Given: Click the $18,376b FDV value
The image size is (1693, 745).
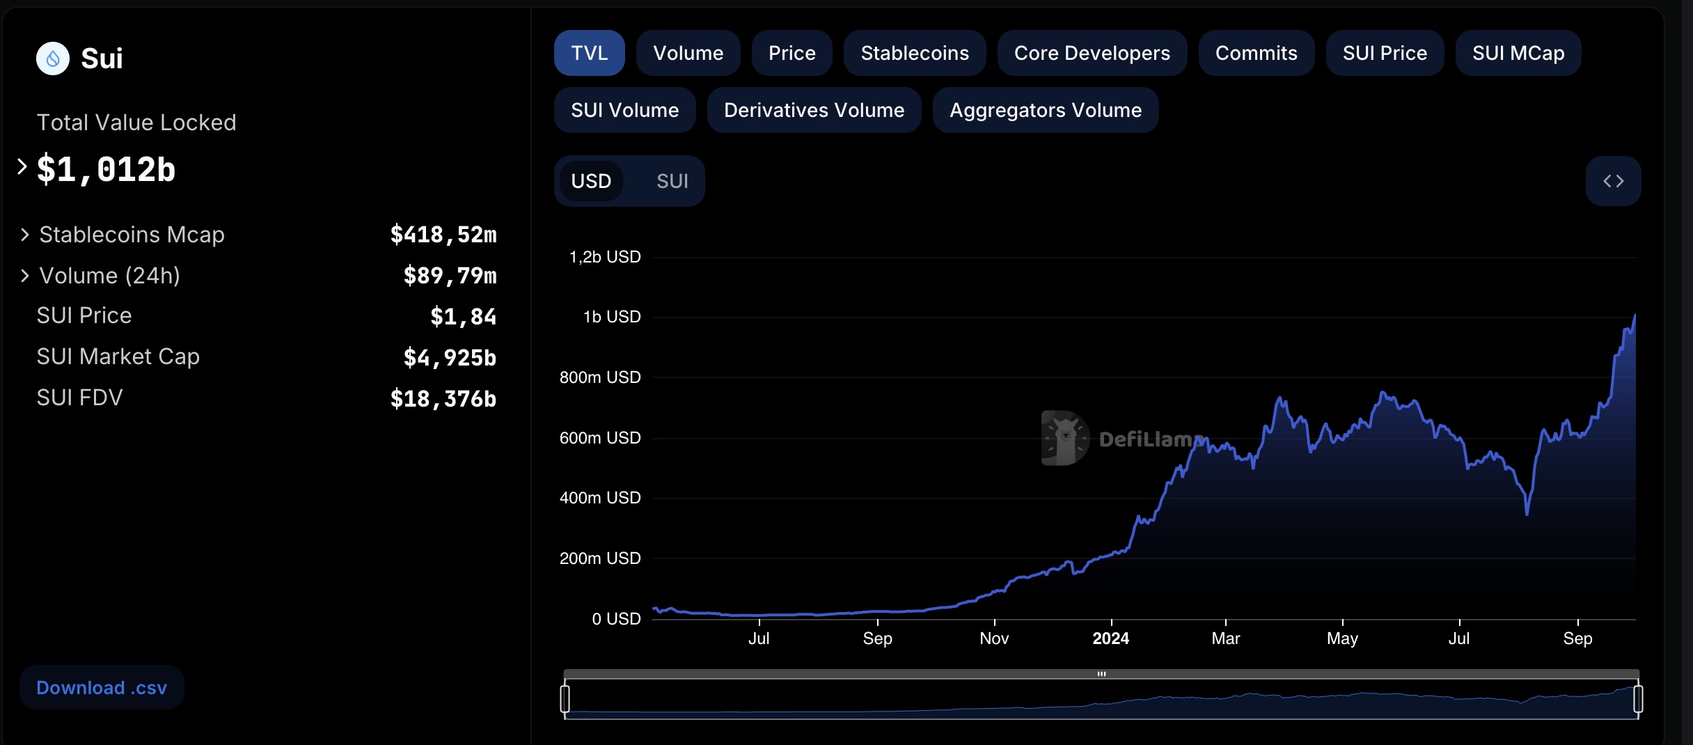Looking at the screenshot, I should point(443,399).
